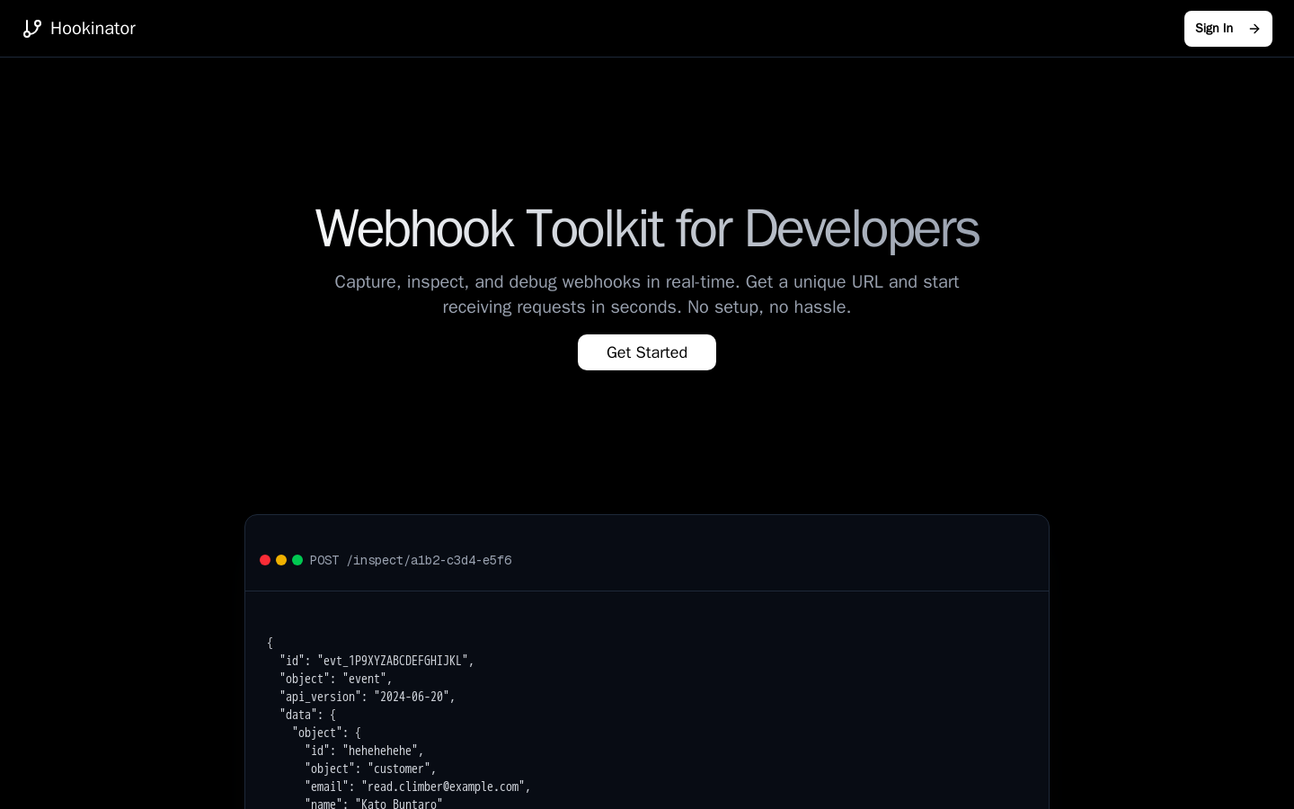The height and width of the screenshot is (809, 1294).
Task: Click the Kato Buntaro name line
Action: point(373,803)
